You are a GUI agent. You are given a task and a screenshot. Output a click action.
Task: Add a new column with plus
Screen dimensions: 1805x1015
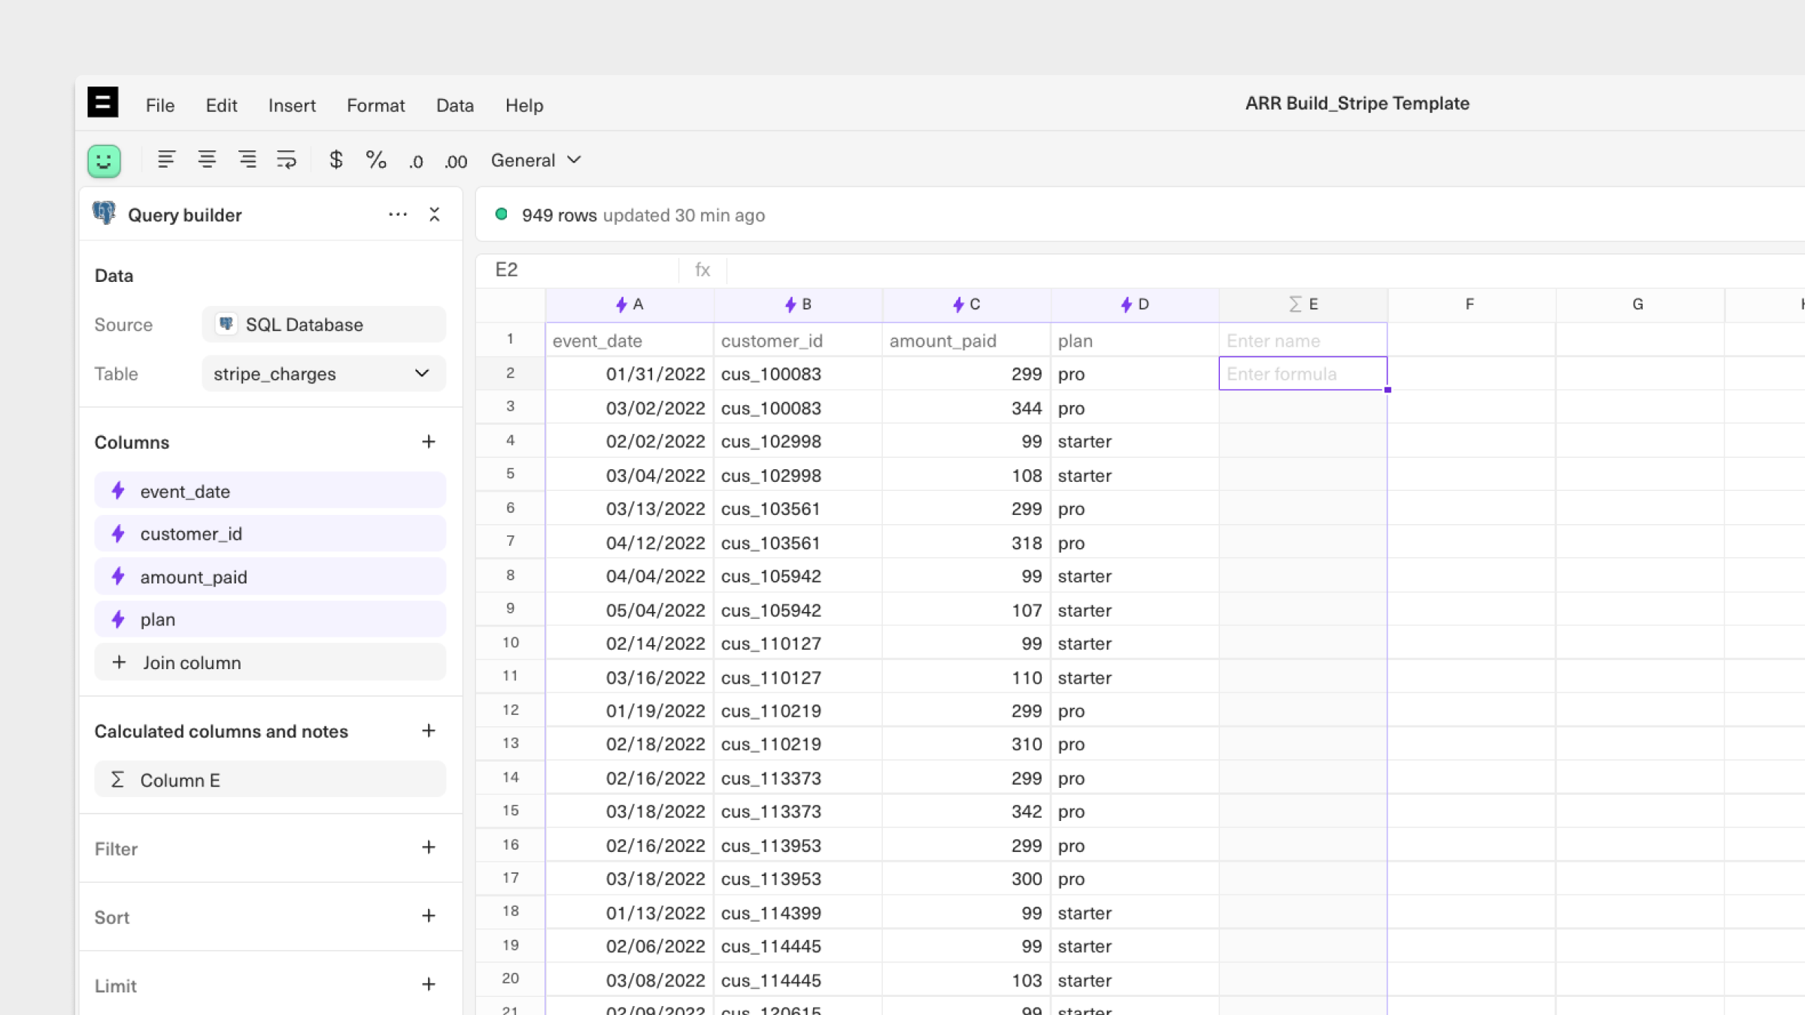(x=429, y=442)
